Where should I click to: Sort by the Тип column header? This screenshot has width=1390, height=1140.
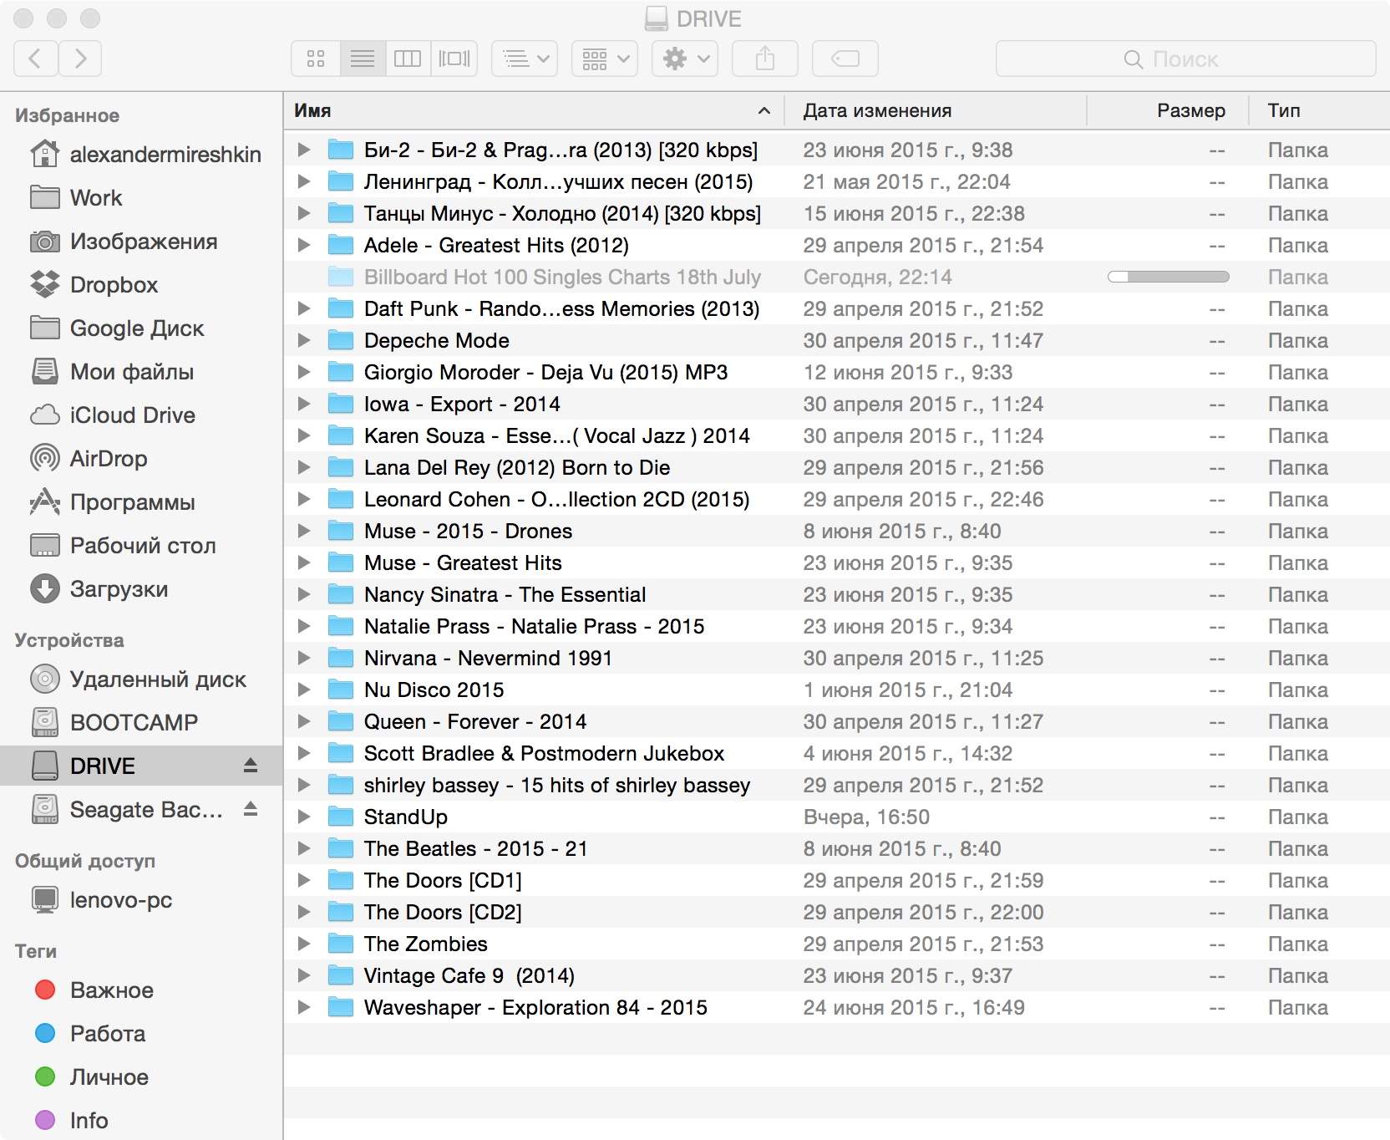1320,110
